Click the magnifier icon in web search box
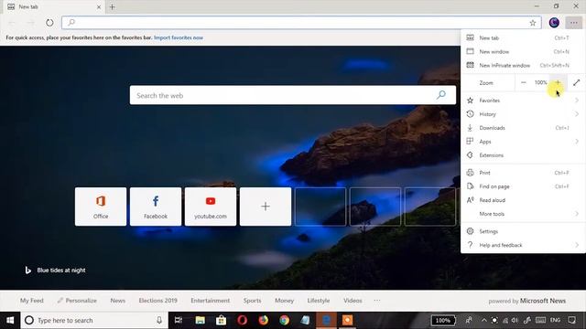The image size is (586, 329). (x=441, y=95)
